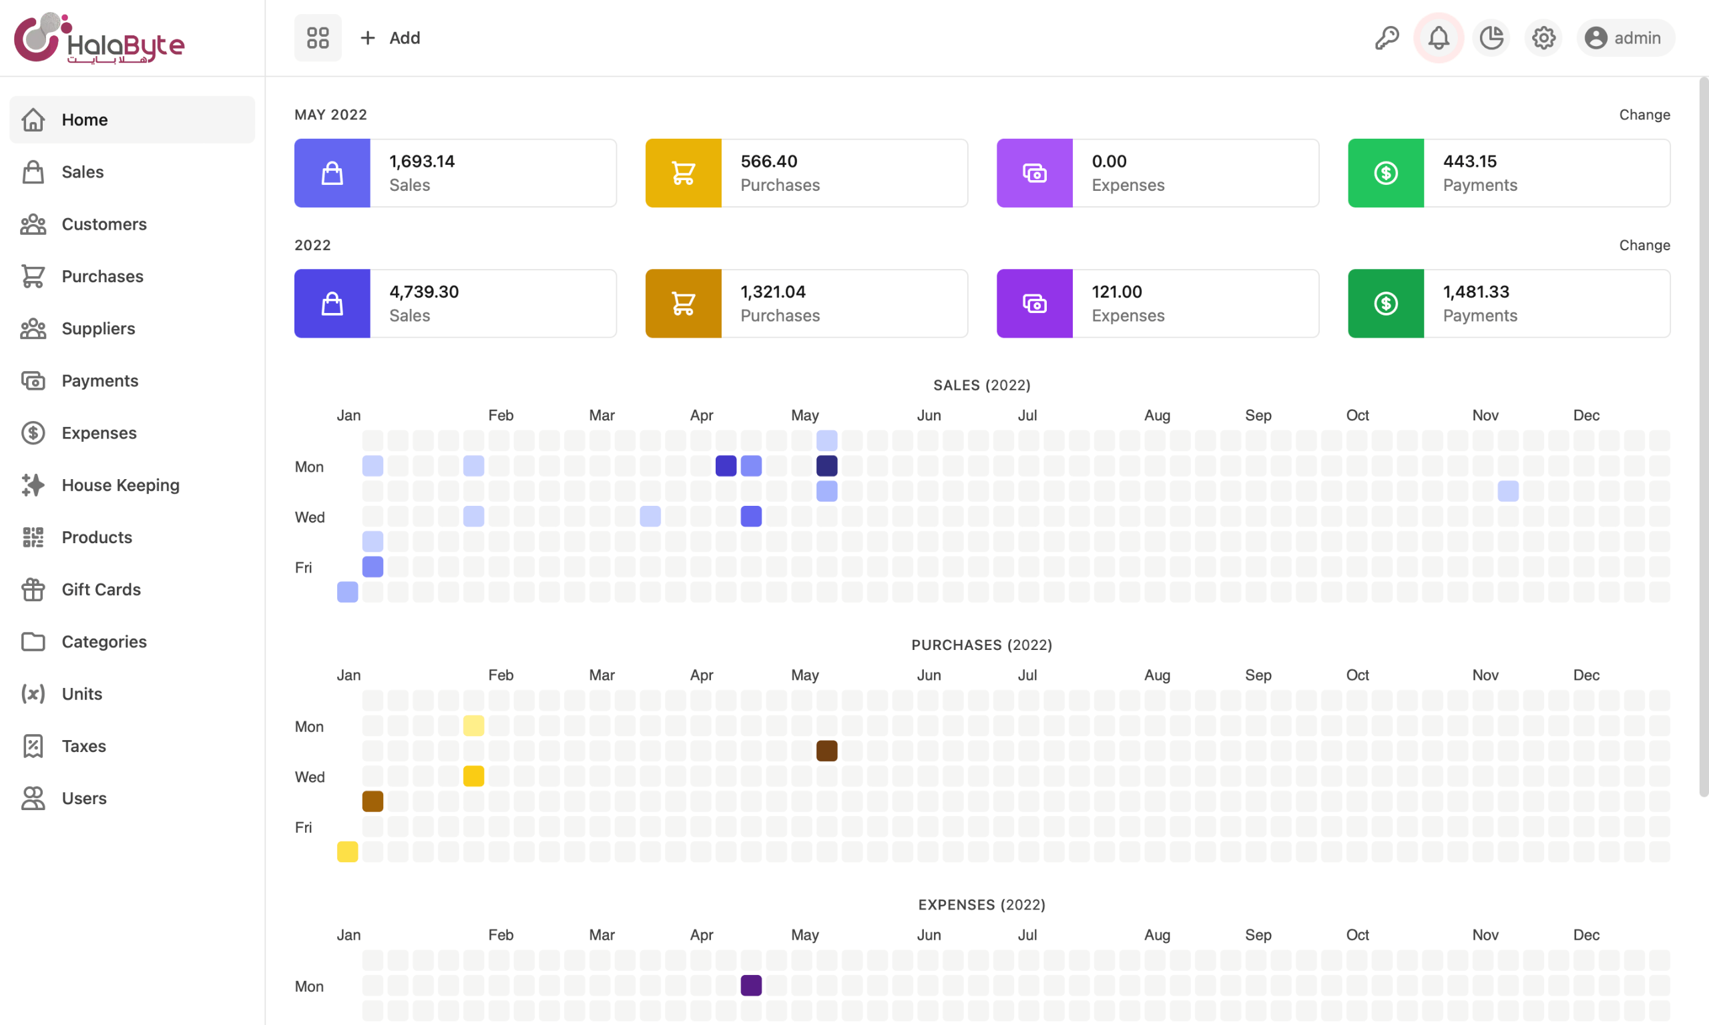Open the reports pie chart icon
The height and width of the screenshot is (1025, 1709).
pos(1491,37)
